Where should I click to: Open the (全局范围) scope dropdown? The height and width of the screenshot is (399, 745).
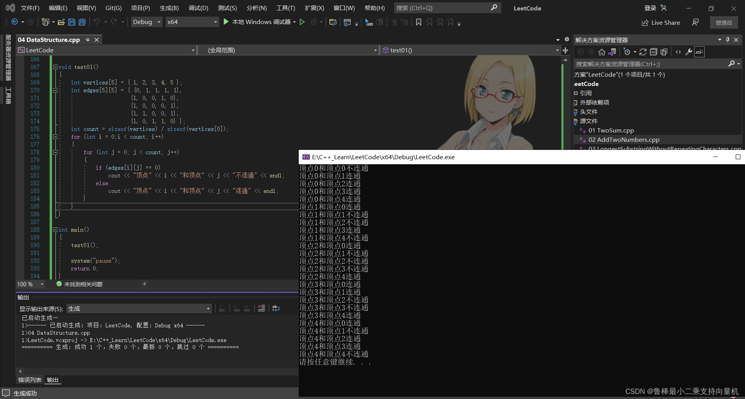(x=288, y=50)
